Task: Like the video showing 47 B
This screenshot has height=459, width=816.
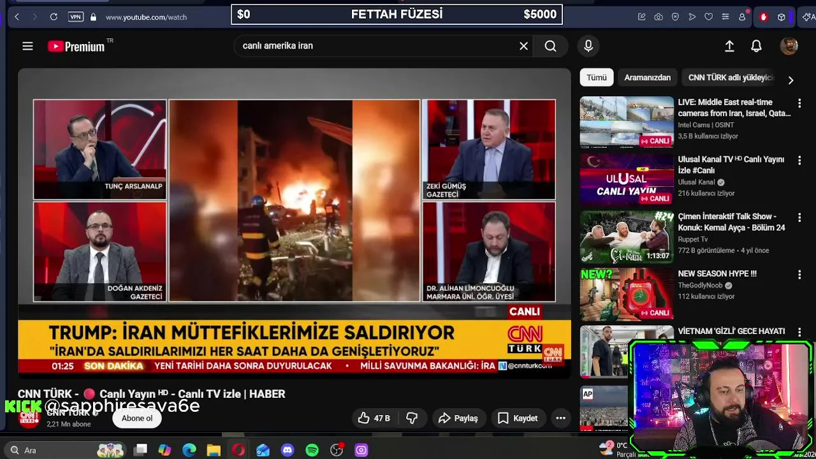Action: 374,418
